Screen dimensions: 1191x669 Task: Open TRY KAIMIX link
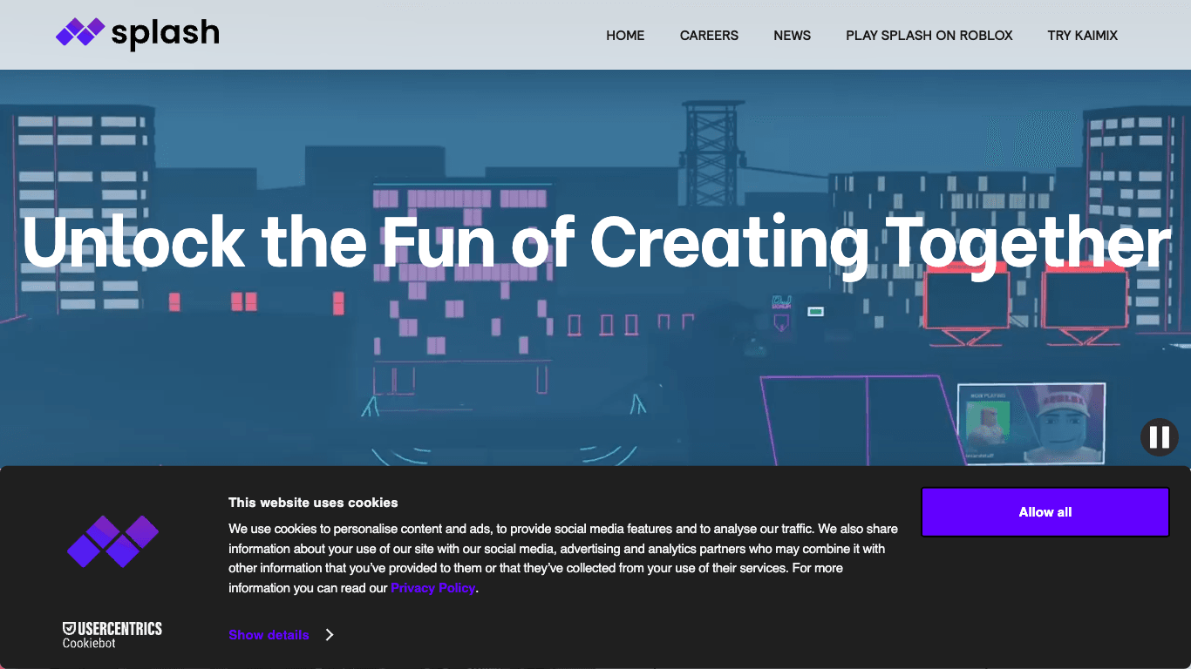(x=1082, y=36)
